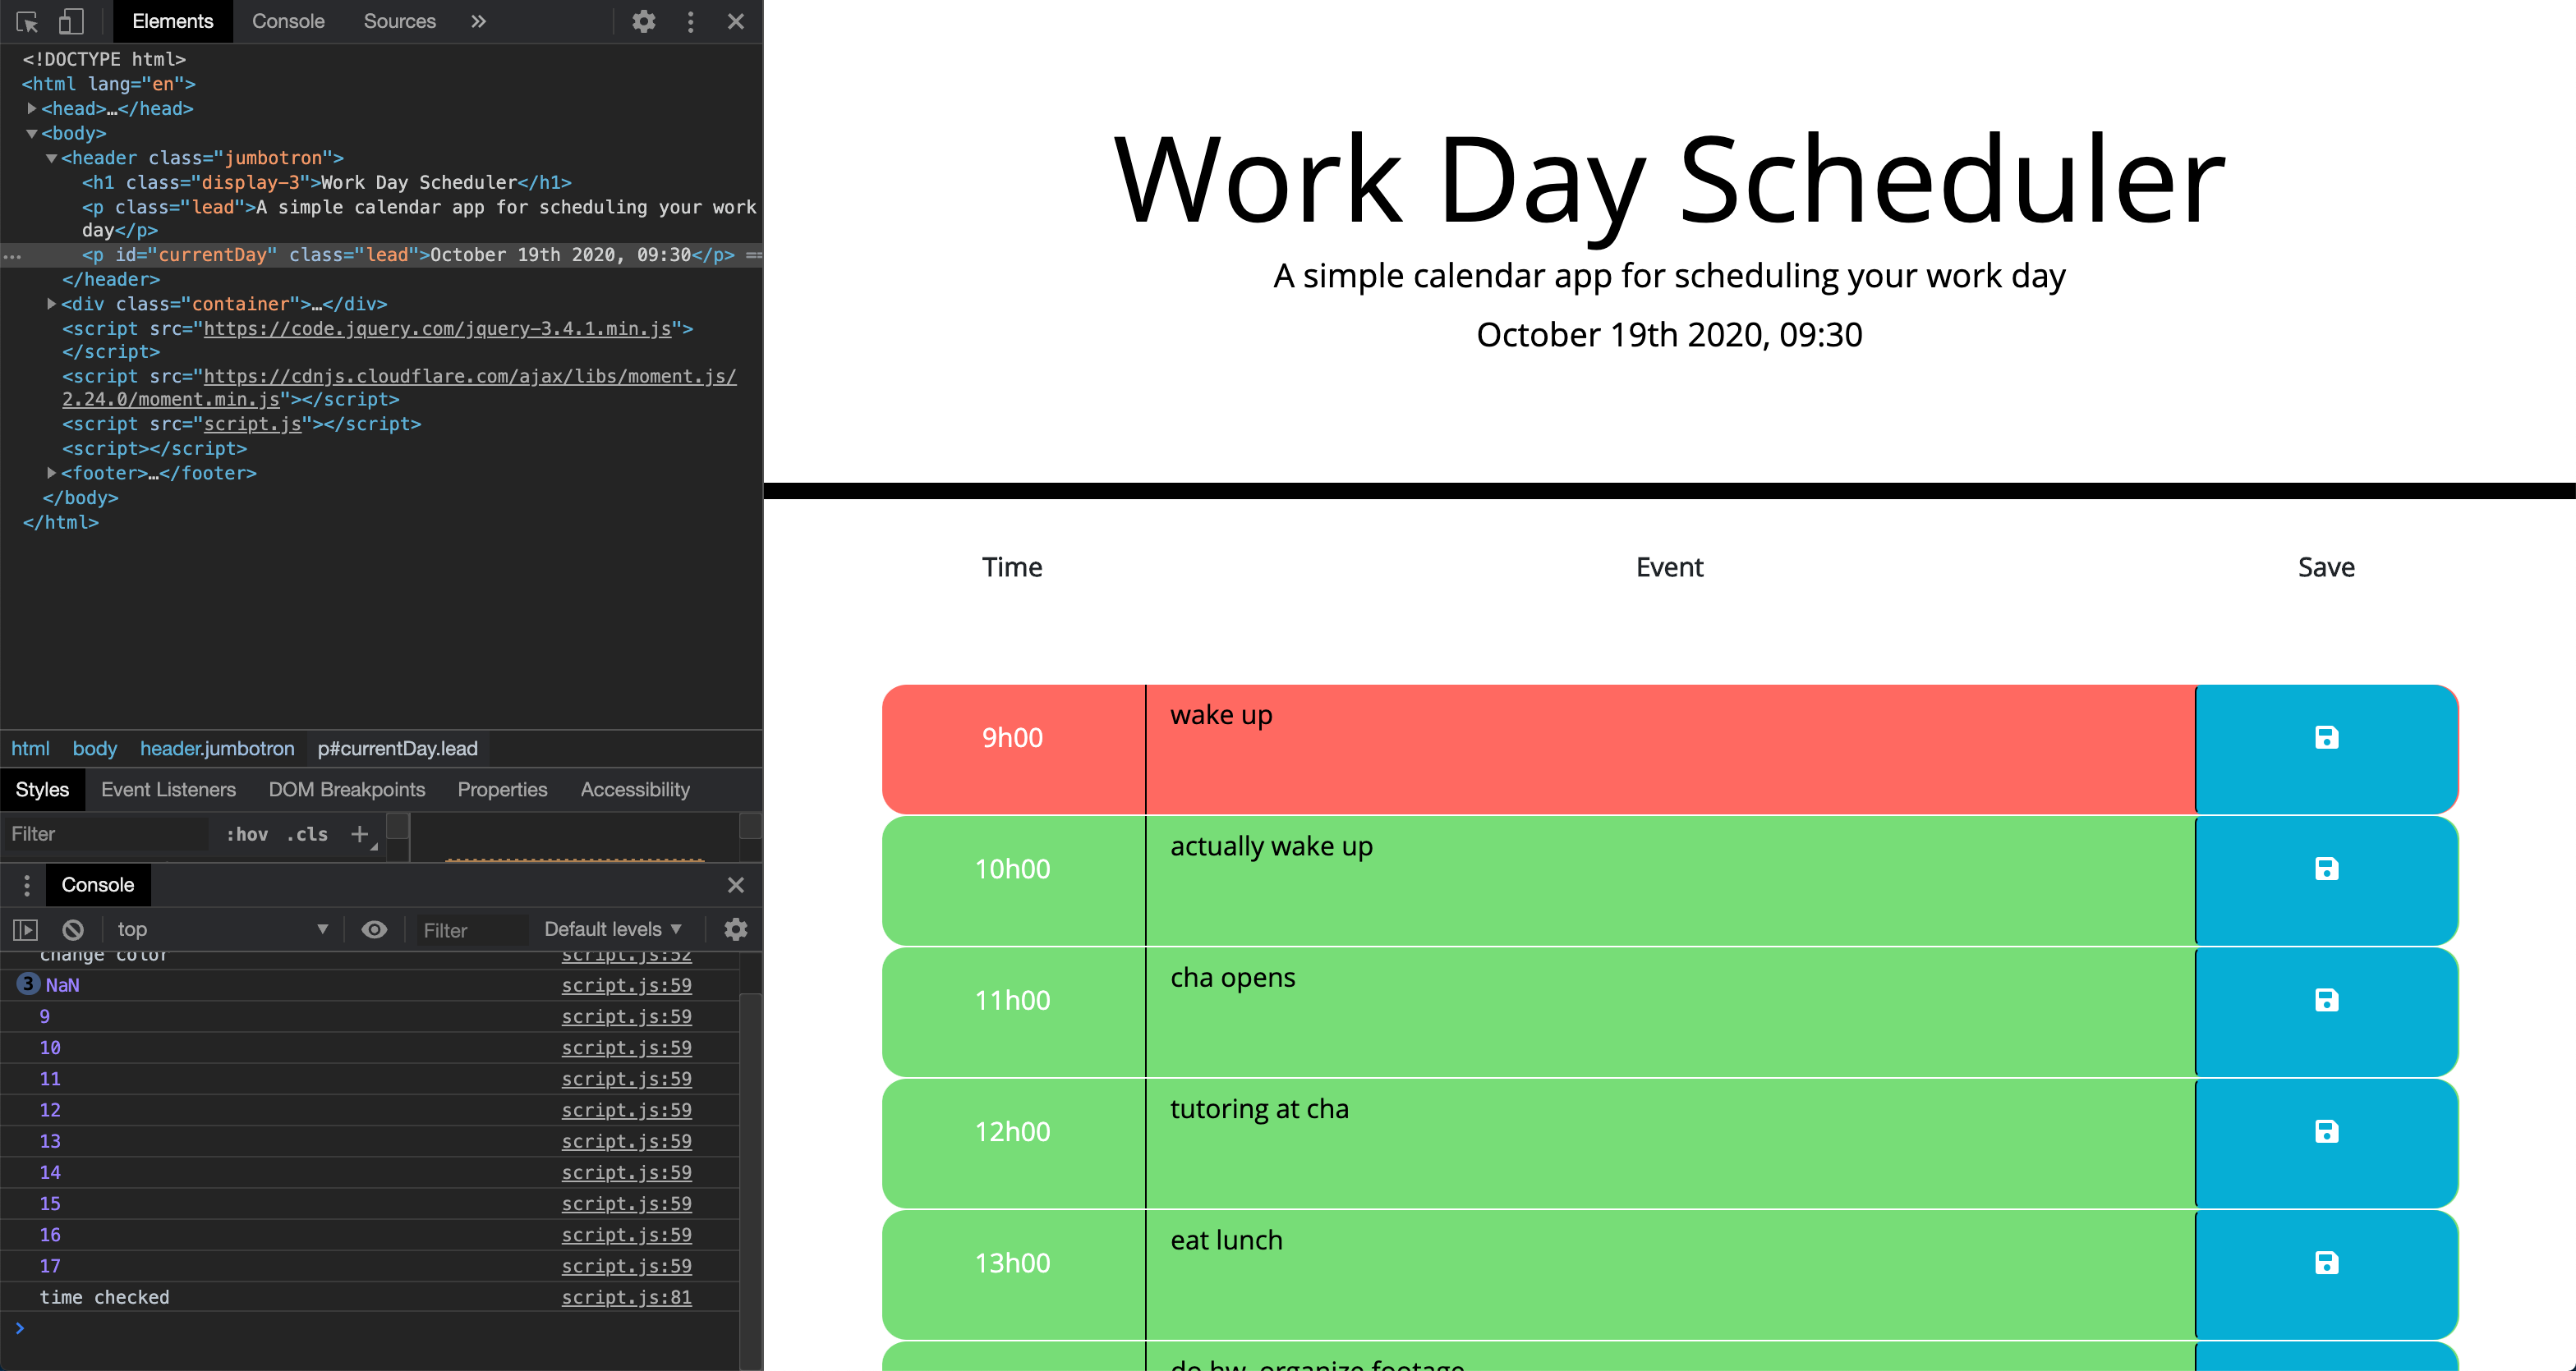Screen dimensions: 2576x1371
Task: Toggle the device emulation toolbar
Action: 71,21
